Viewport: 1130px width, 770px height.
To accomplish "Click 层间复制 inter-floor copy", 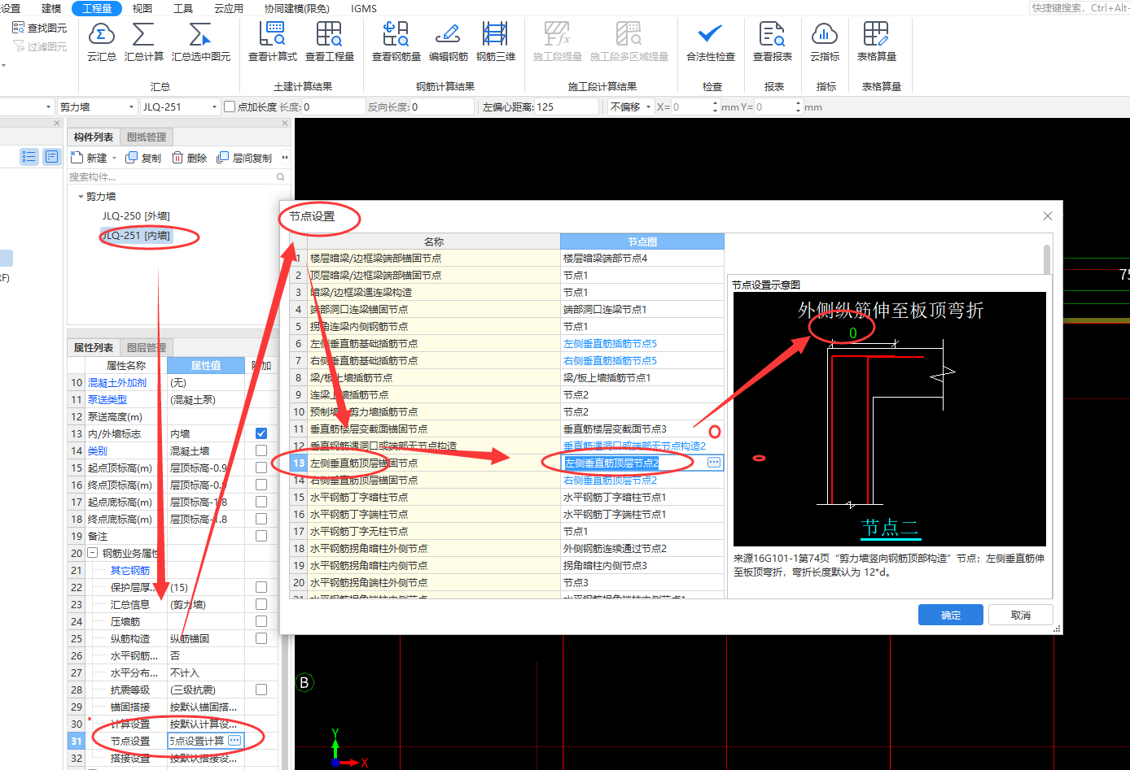I will click(244, 158).
